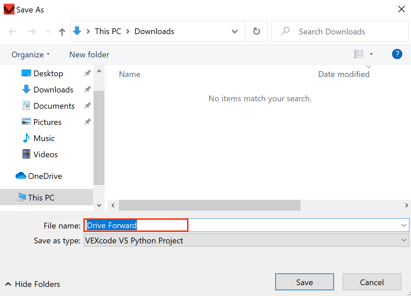
Task: Click the forward navigation arrow
Action: 32,31
